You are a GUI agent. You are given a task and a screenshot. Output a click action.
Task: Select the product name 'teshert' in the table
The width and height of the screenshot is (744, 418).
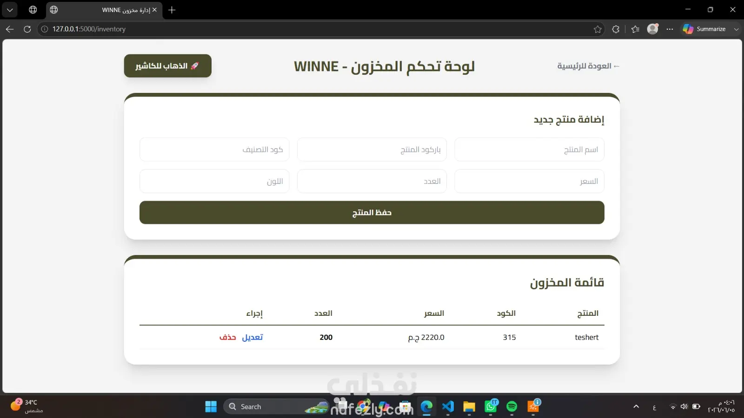(587, 337)
